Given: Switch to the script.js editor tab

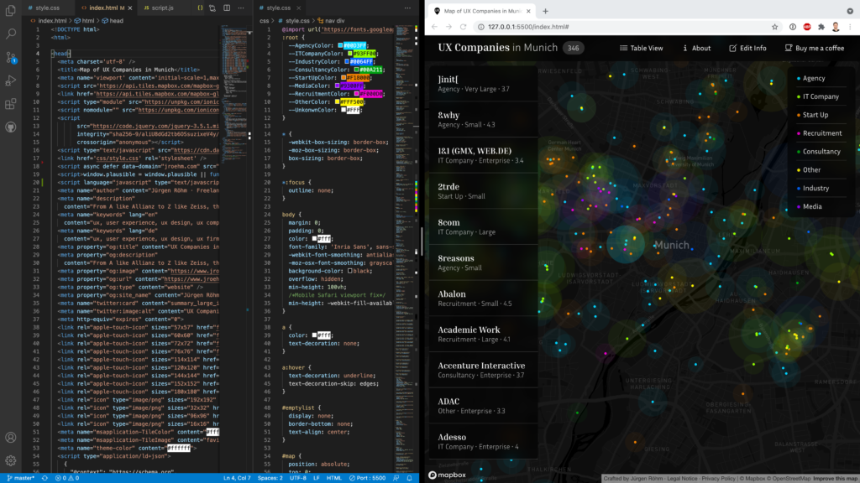Looking at the screenshot, I should 160,8.
